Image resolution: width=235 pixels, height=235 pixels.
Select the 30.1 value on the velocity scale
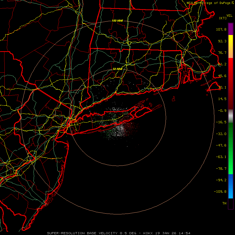click(222, 87)
